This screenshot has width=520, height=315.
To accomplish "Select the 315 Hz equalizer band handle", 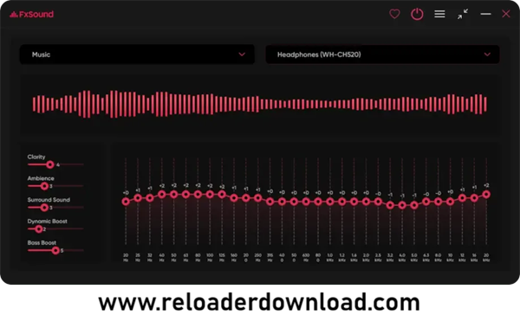I will [x=270, y=202].
